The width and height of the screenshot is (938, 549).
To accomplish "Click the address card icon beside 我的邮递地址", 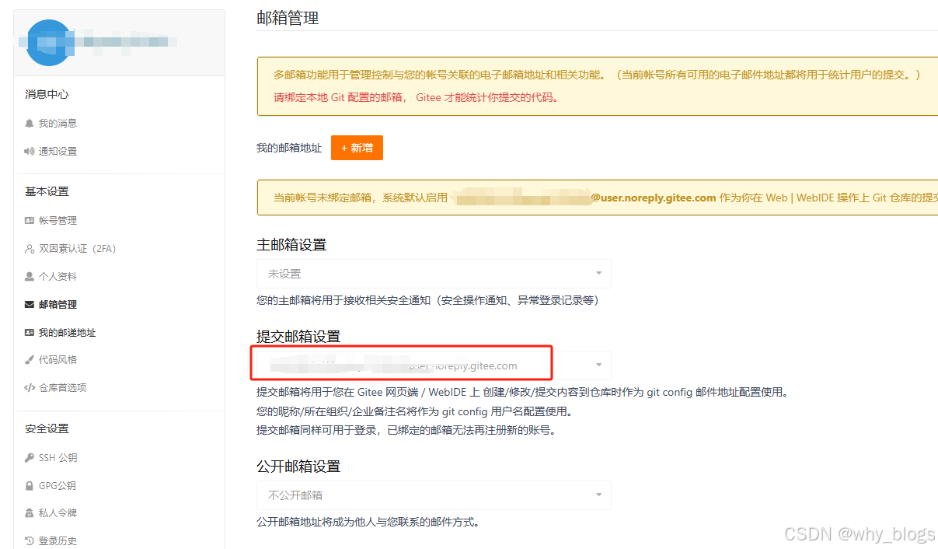I will pos(30,333).
